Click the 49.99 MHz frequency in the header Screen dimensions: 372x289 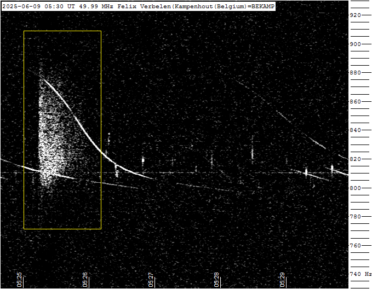pyautogui.click(x=96, y=7)
